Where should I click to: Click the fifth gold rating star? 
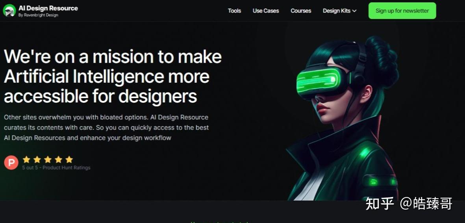point(69,160)
